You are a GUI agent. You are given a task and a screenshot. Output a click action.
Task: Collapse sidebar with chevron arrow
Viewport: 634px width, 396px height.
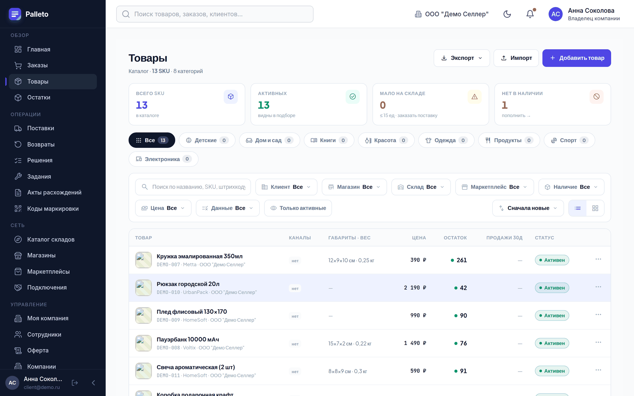[93, 383]
